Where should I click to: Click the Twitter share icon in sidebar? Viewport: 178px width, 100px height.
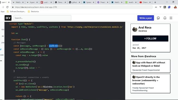tap(1, 49)
